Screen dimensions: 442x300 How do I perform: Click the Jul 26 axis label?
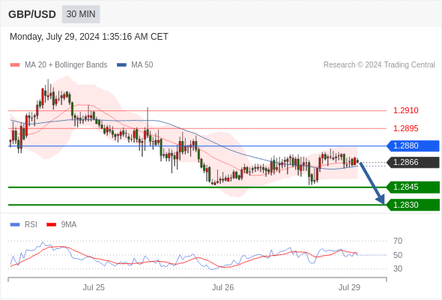[x=222, y=287]
